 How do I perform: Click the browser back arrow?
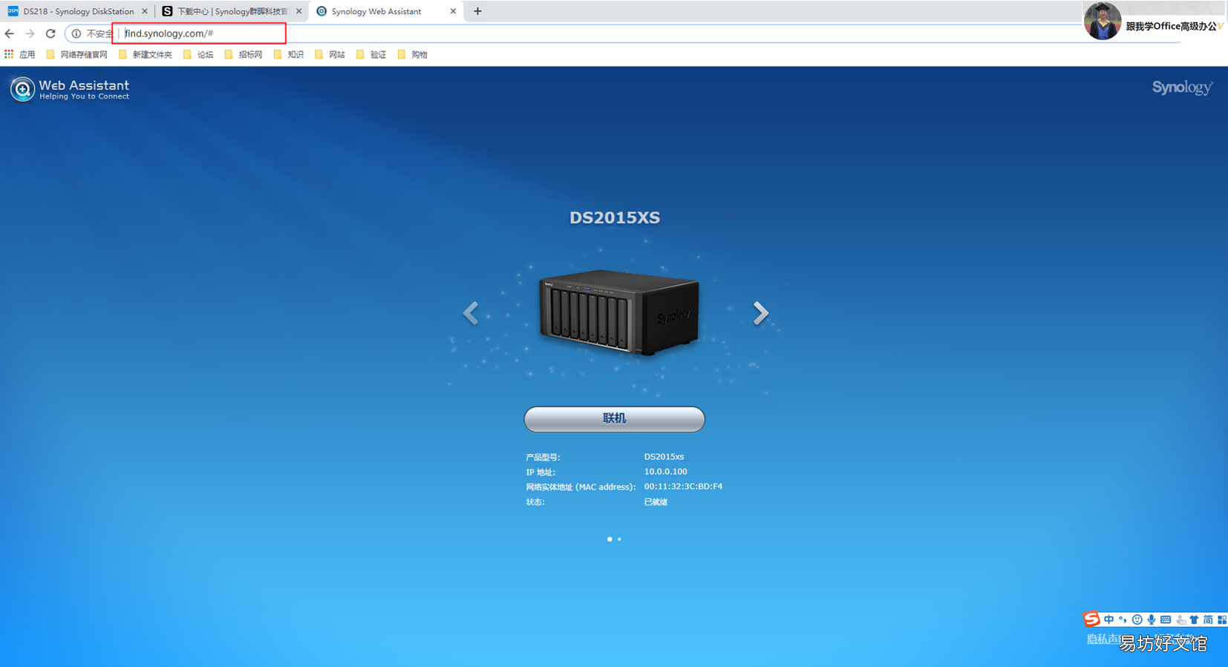(x=10, y=33)
